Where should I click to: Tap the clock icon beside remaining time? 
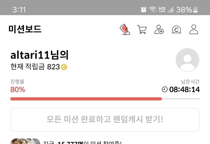(x=165, y=89)
